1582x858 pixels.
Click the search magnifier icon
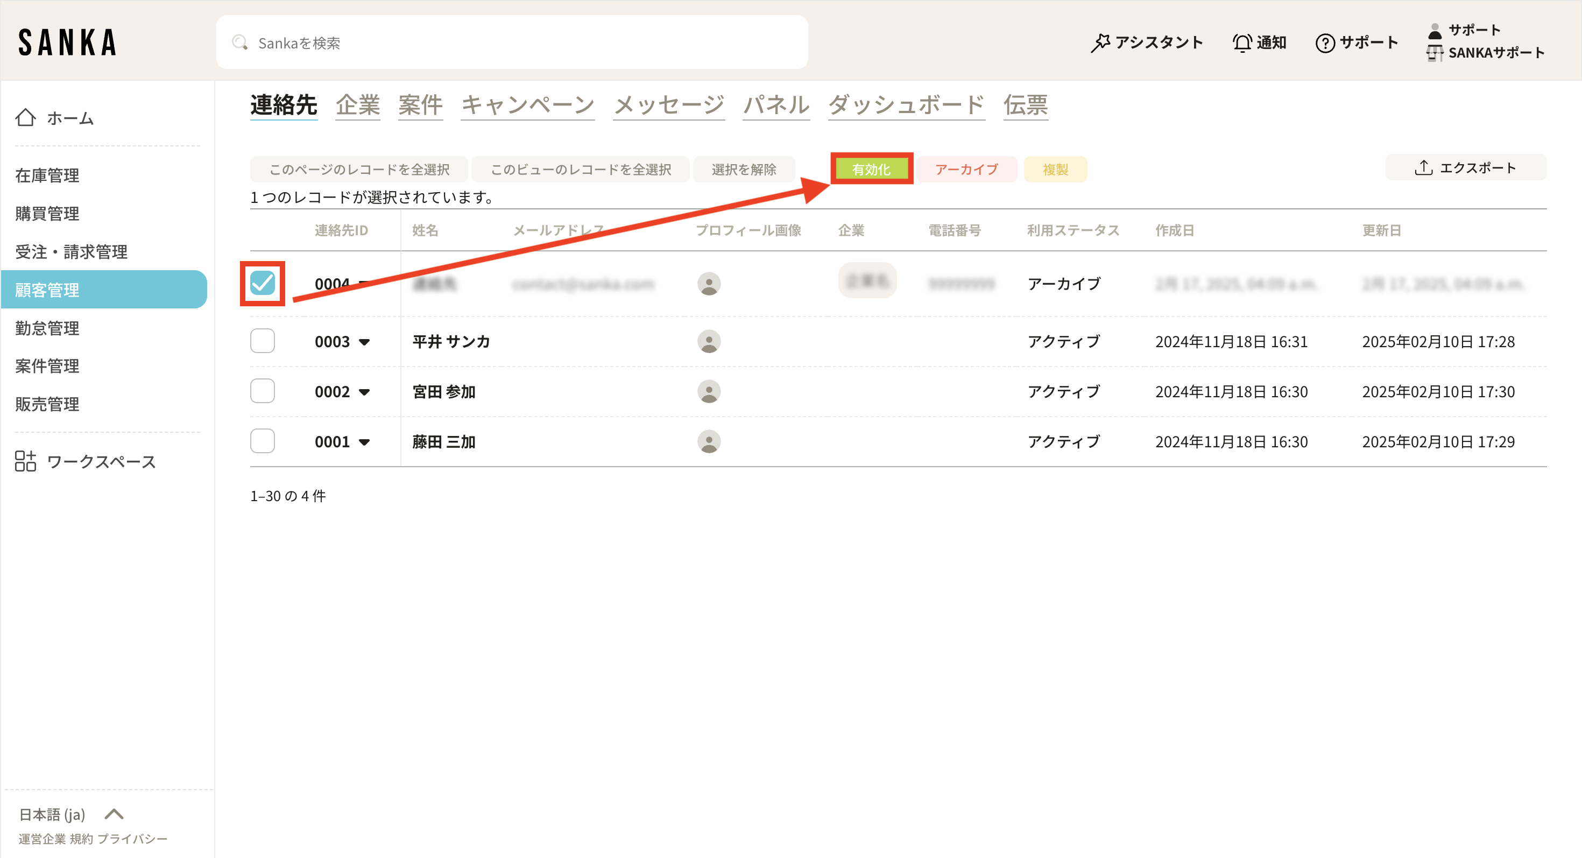239,43
